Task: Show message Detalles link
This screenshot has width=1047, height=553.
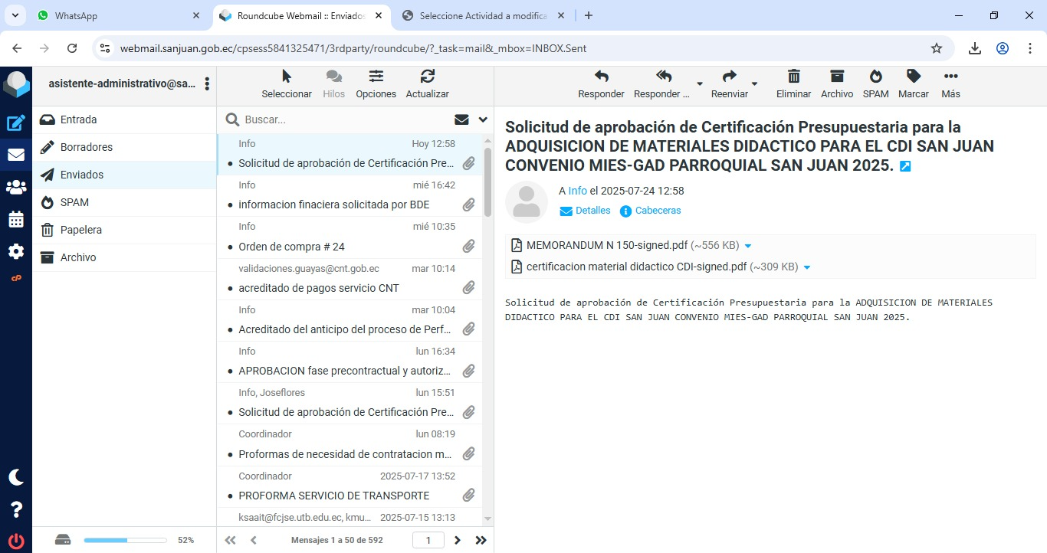Action: pyautogui.click(x=592, y=211)
